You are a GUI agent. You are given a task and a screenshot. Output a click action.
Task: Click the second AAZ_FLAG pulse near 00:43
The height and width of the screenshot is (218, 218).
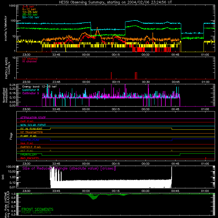(x=172, y=151)
